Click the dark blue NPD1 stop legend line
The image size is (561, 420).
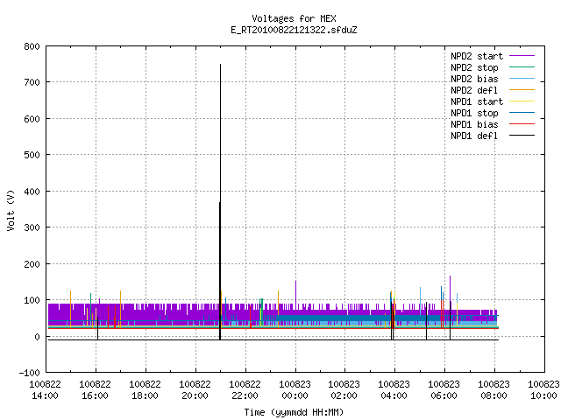click(x=522, y=113)
